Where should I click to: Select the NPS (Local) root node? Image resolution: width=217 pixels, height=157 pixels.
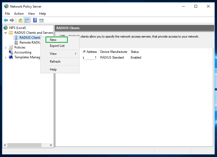click(17, 28)
